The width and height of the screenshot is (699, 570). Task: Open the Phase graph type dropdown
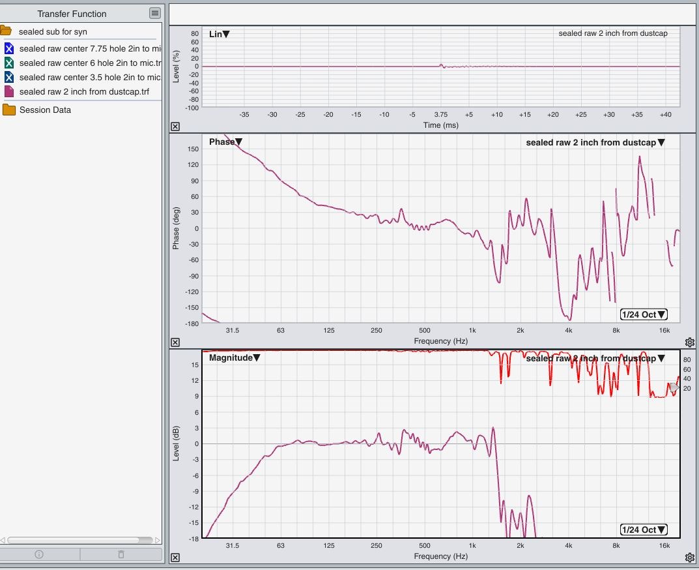[225, 142]
